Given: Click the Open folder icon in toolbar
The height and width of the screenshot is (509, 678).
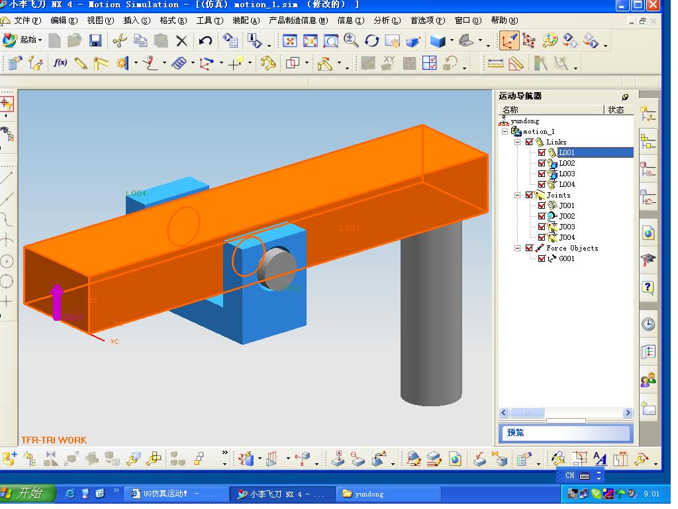Looking at the screenshot, I should click(74, 40).
